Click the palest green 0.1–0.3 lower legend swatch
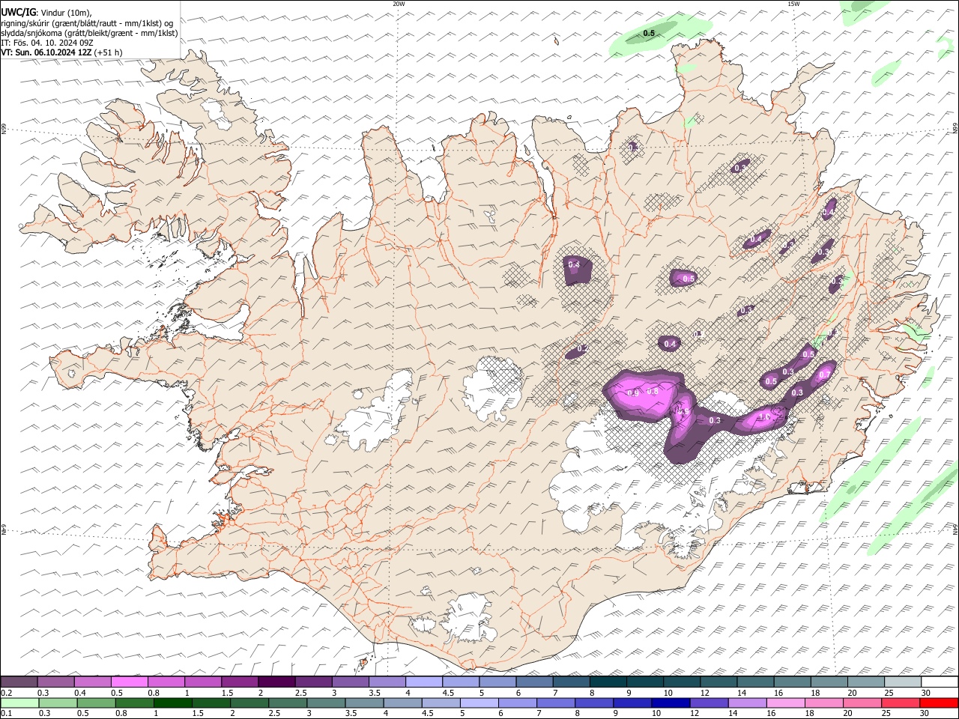The width and height of the screenshot is (959, 719). tap(19, 703)
